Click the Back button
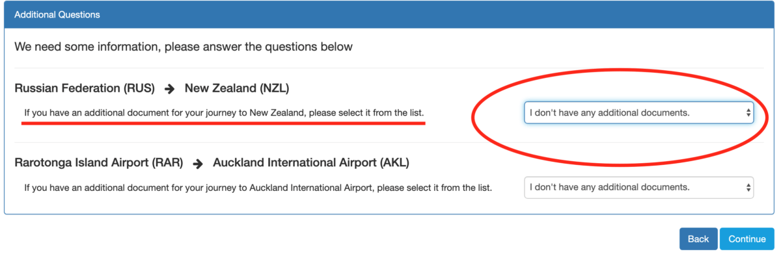This screenshot has height=254, width=781. click(x=698, y=239)
